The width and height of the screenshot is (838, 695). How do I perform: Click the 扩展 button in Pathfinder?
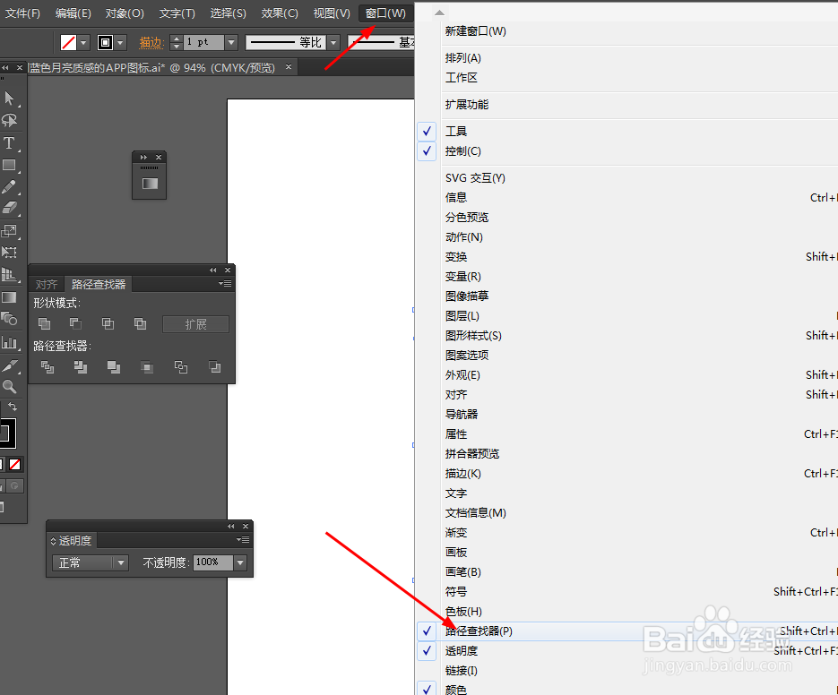coord(194,324)
